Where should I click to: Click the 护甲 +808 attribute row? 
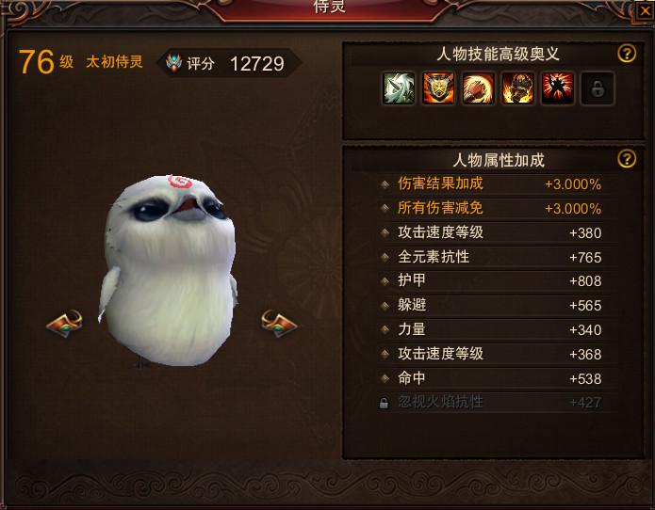click(x=491, y=281)
